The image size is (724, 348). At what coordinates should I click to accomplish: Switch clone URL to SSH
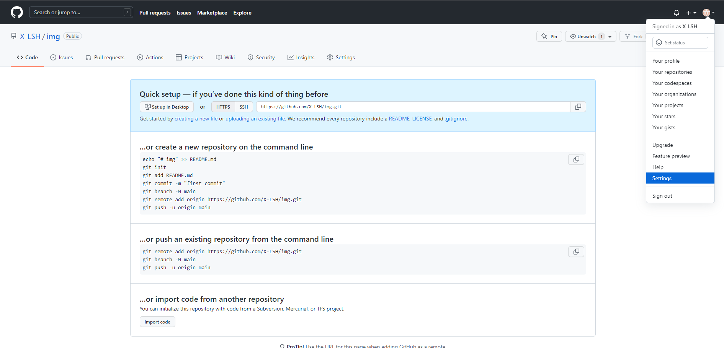244,107
